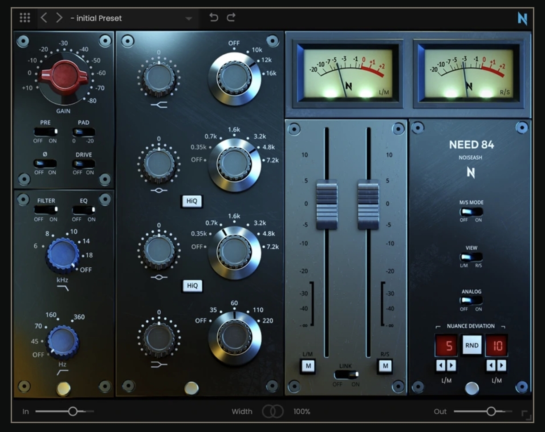The height and width of the screenshot is (432, 545).
Task: Click the high shelf curve symbol
Action: (159, 105)
